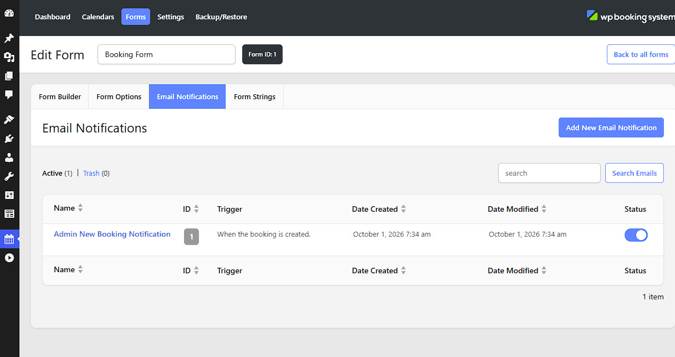Switch to the Form Options tab
The image size is (675, 357).
[x=119, y=96]
